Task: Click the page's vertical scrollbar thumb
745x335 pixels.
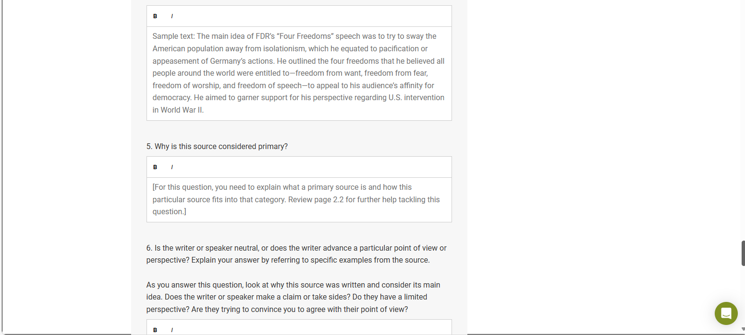Action: pyautogui.click(x=743, y=254)
